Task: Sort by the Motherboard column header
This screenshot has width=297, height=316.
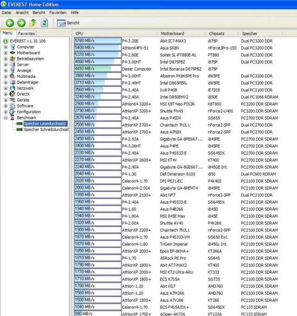Action: [x=181, y=33]
